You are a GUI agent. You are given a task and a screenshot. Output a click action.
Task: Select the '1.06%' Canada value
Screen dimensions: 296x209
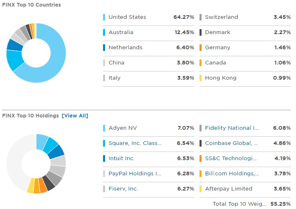(x=282, y=63)
